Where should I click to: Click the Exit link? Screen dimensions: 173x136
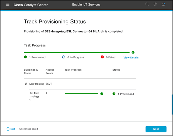click(x=13, y=129)
